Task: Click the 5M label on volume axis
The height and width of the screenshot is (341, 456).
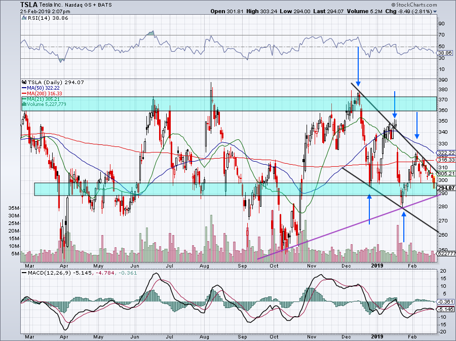Action: pos(15,254)
